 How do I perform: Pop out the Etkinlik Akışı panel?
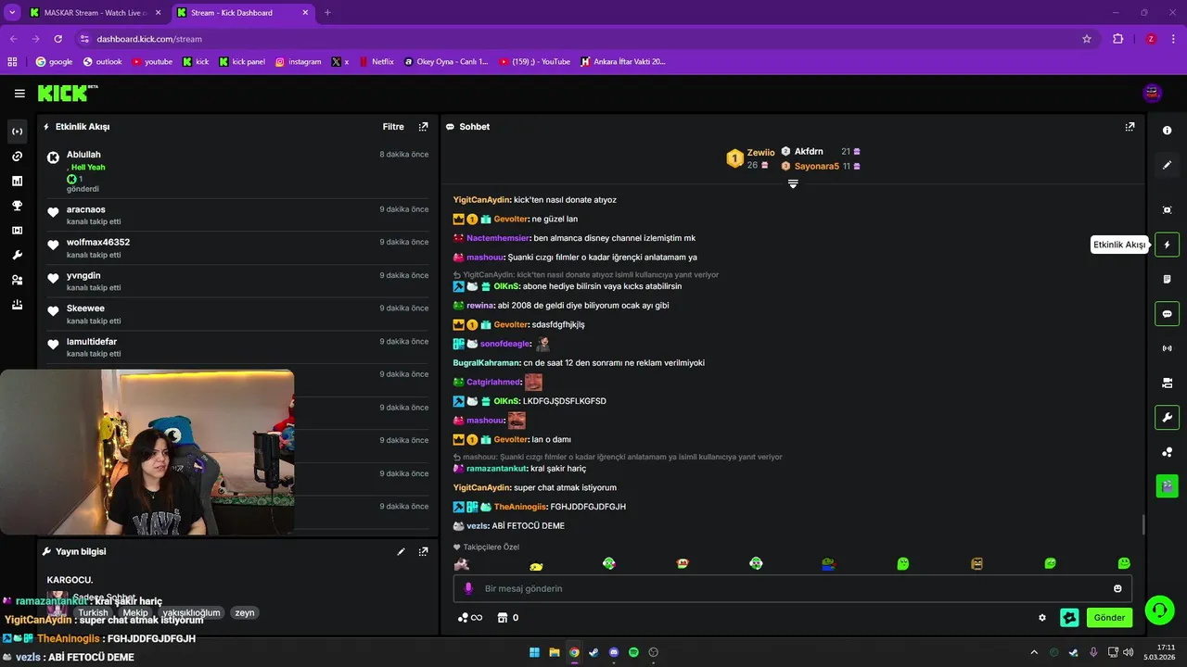(x=423, y=127)
